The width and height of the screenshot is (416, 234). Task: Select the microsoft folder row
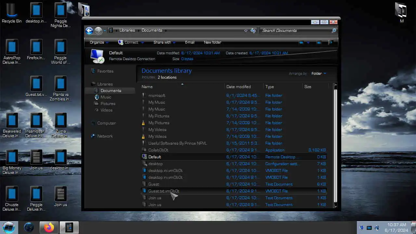tap(234, 96)
